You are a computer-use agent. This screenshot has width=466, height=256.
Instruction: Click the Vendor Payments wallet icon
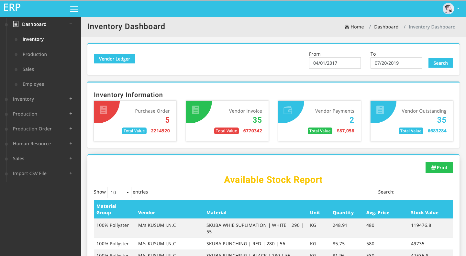point(288,110)
